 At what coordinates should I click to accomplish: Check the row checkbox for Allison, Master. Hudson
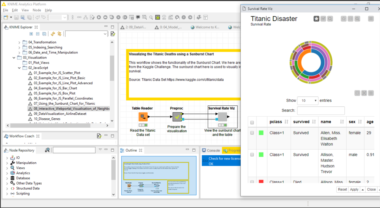(x=252, y=155)
